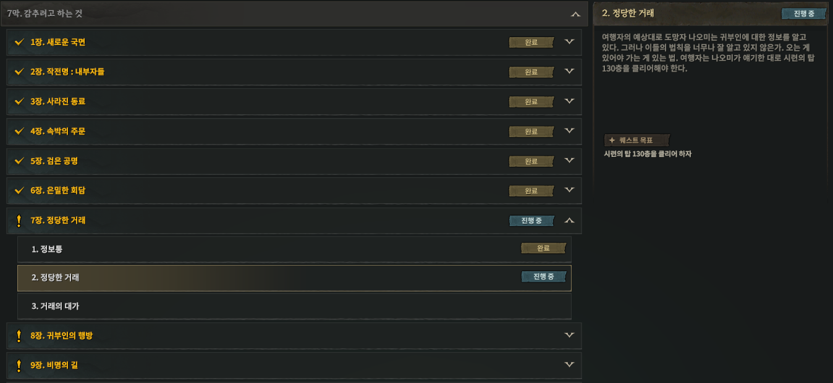Click the 완료 badge on 1장. 새로운 국면

[531, 43]
